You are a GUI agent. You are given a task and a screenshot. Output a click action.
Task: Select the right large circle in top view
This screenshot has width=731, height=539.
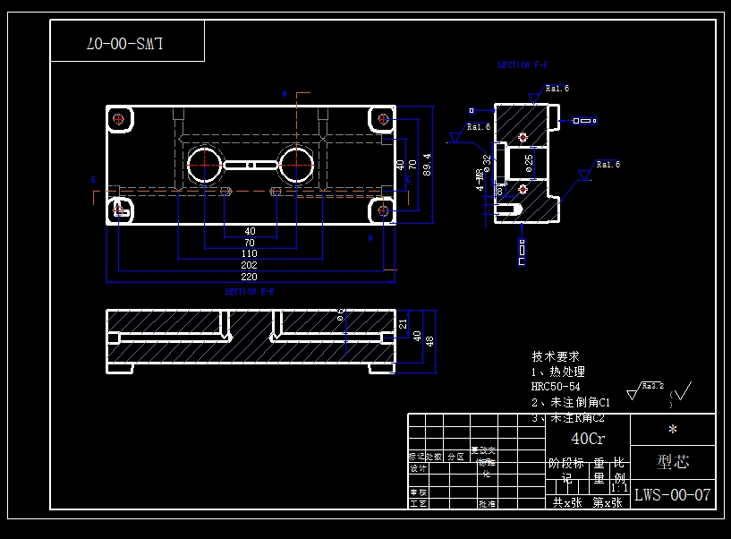pos(296,165)
